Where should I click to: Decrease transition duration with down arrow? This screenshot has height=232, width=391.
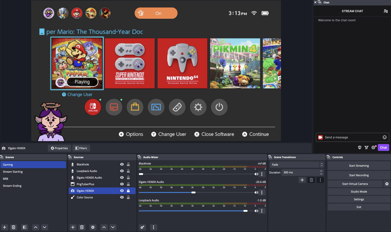(x=321, y=174)
